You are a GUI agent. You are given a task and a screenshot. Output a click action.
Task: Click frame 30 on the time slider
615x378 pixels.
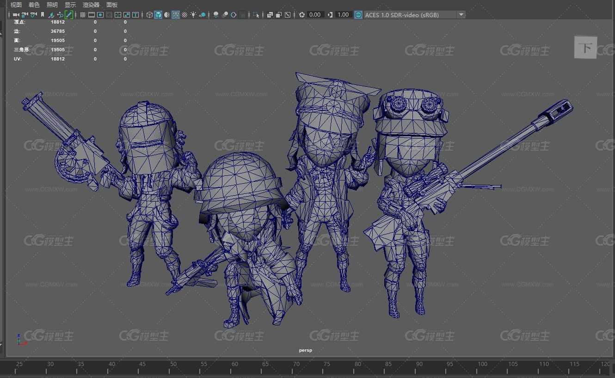(x=50, y=364)
